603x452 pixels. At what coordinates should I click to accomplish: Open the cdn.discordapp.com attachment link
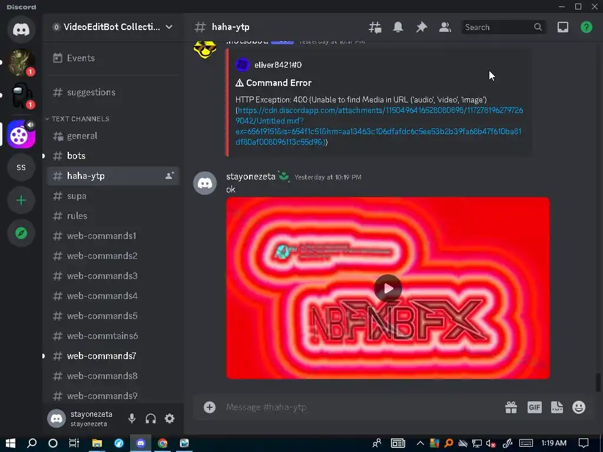tap(379, 126)
